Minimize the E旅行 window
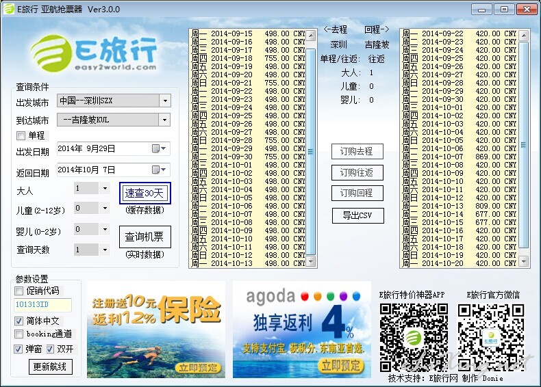The image size is (541, 387). pyautogui.click(x=481, y=10)
